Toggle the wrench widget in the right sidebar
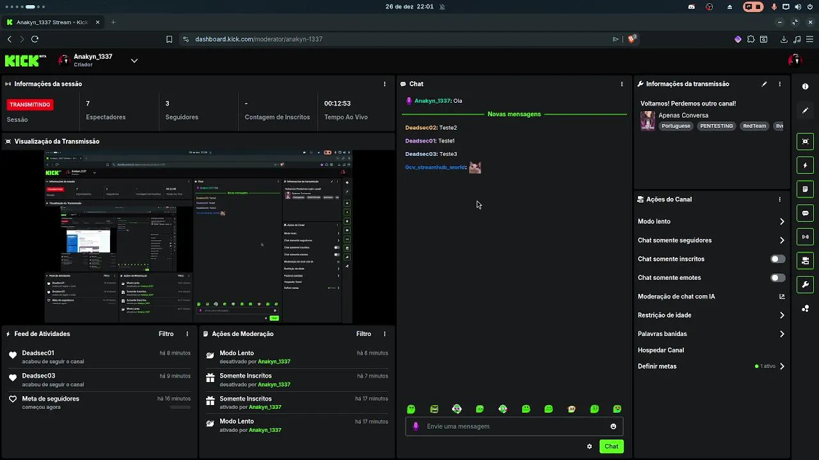Viewport: 819px width, 460px height. click(x=805, y=284)
